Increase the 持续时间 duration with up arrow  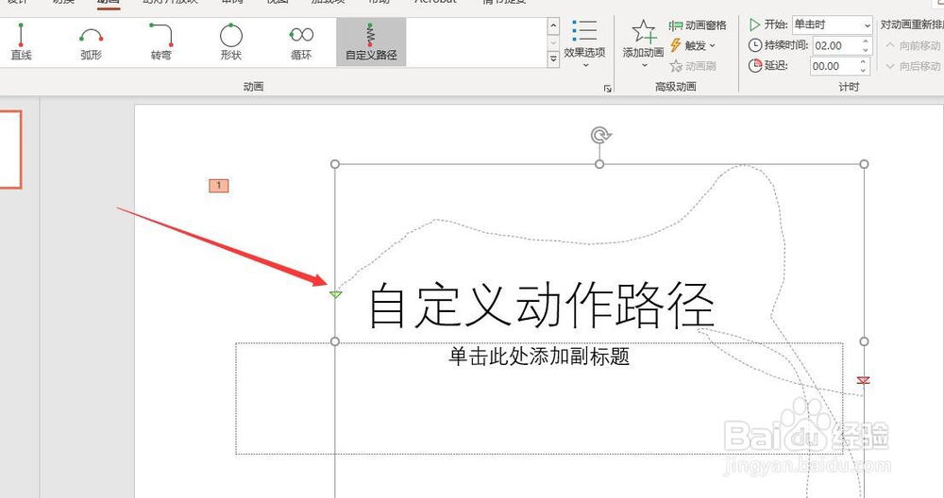click(x=865, y=41)
